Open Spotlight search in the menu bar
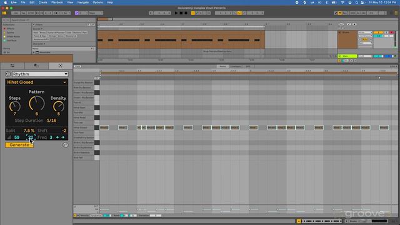This screenshot has width=400, height=225. (357, 2)
